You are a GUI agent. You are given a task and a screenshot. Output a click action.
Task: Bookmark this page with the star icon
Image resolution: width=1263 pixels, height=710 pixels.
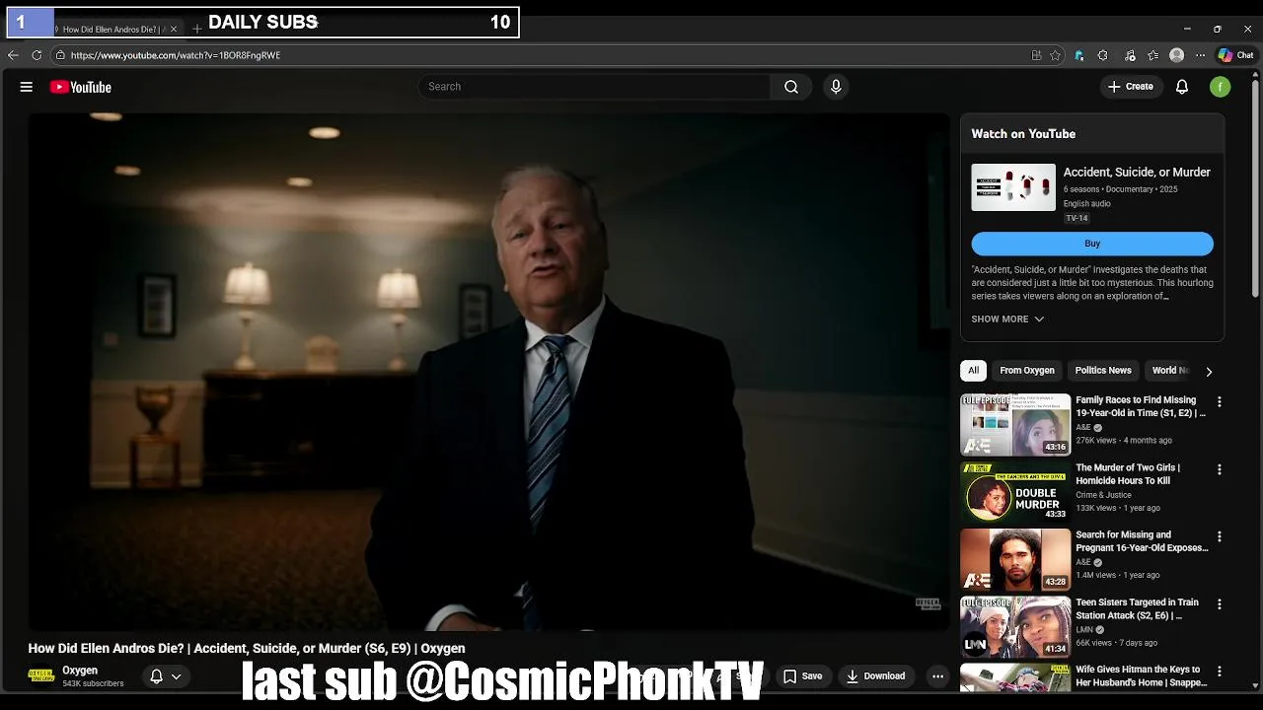point(1055,55)
